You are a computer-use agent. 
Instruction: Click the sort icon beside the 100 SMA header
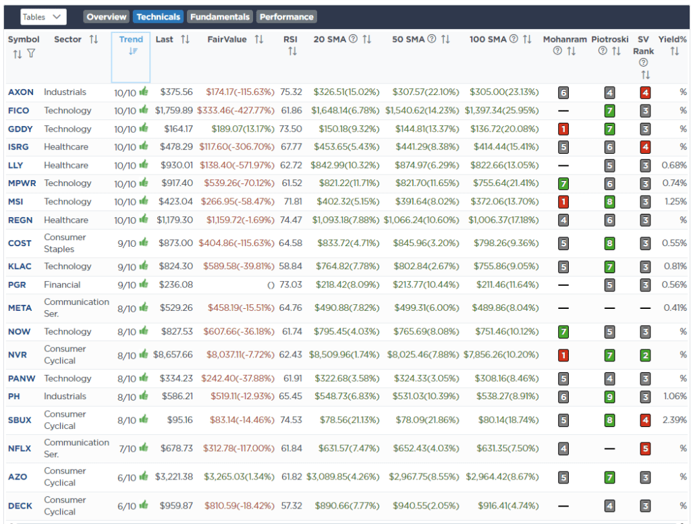pos(527,39)
